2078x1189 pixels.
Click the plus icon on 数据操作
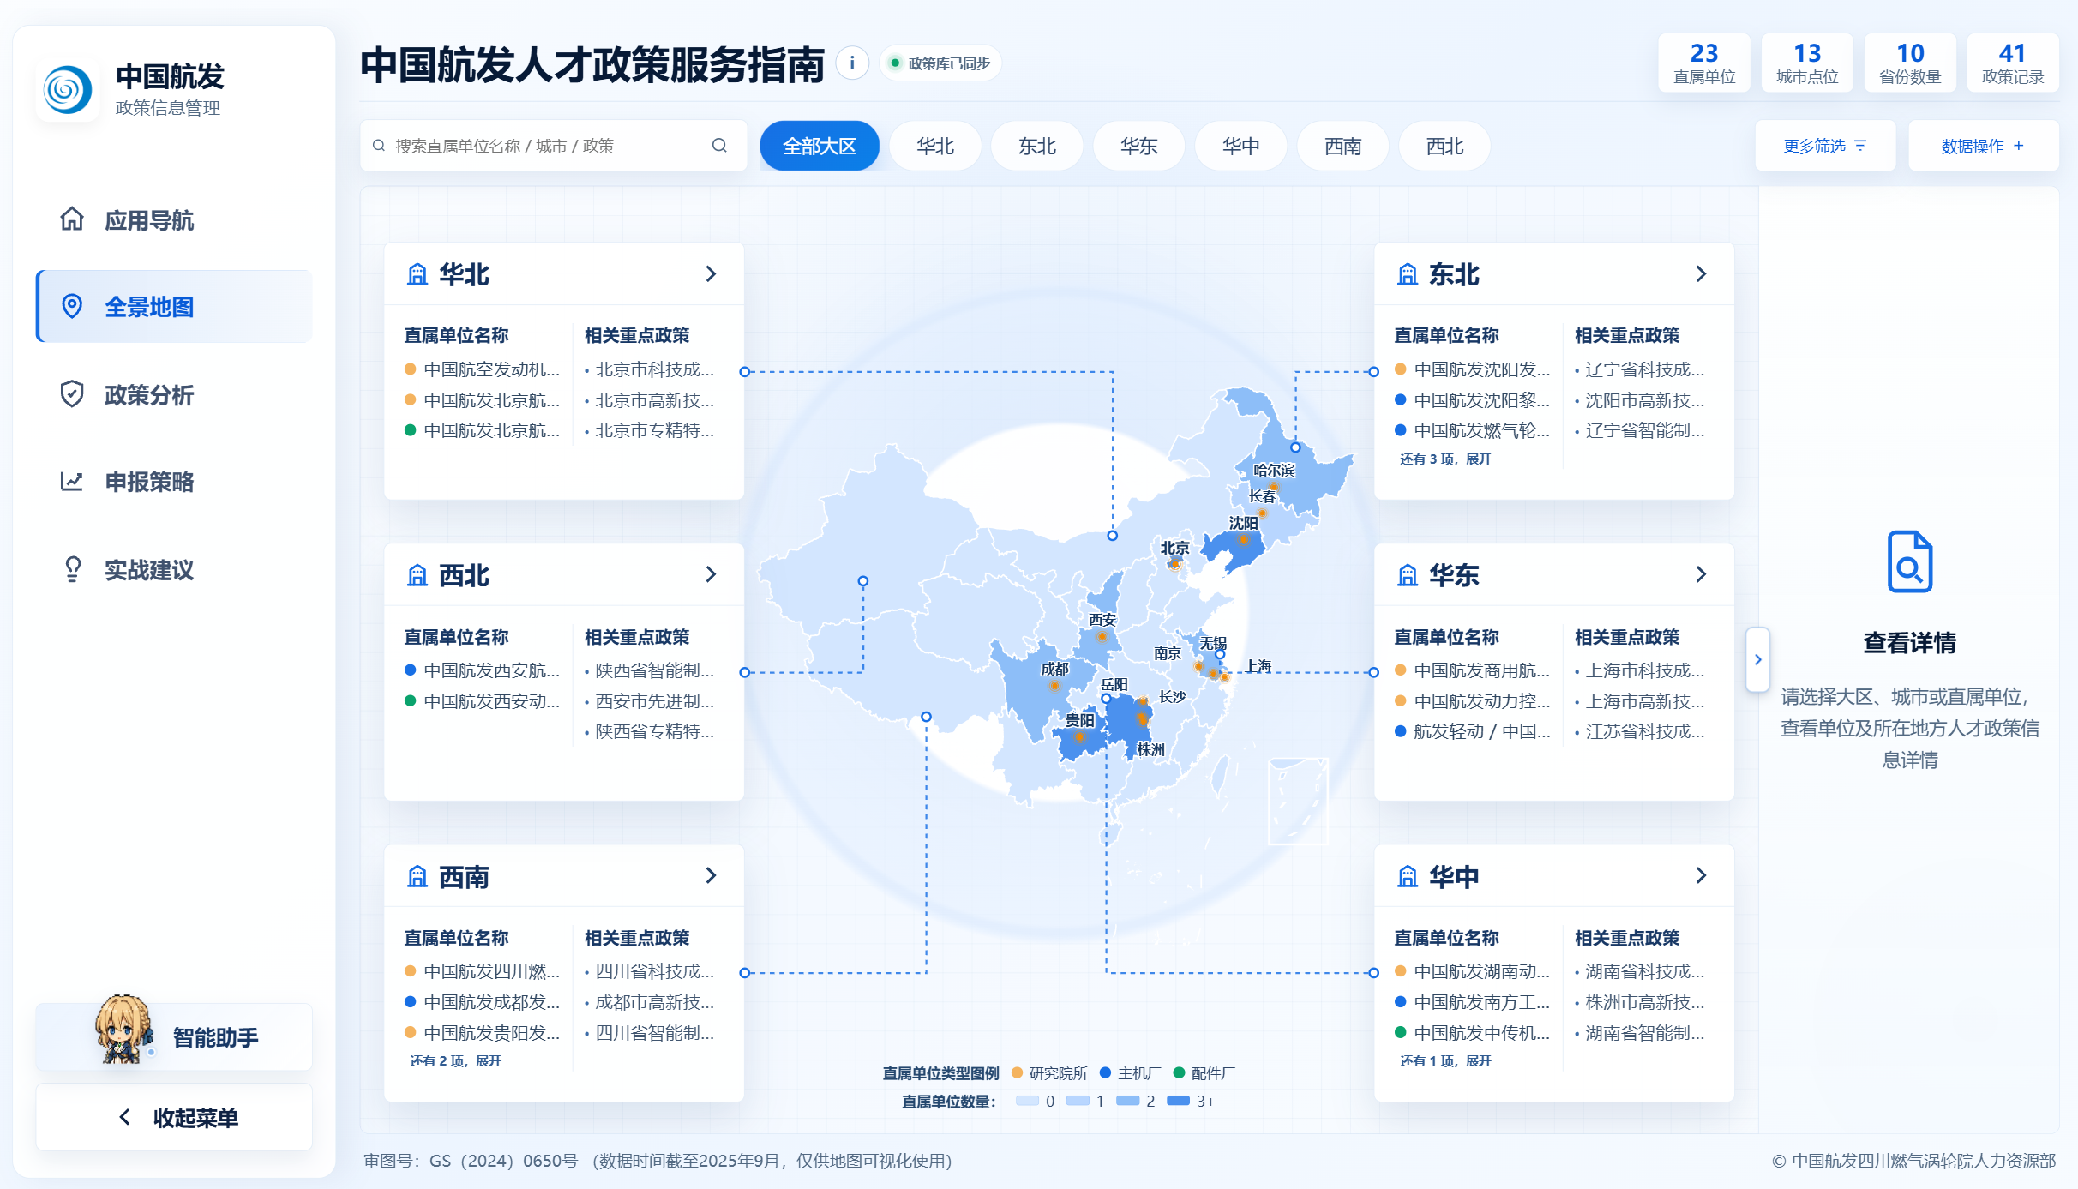[x=2018, y=146]
